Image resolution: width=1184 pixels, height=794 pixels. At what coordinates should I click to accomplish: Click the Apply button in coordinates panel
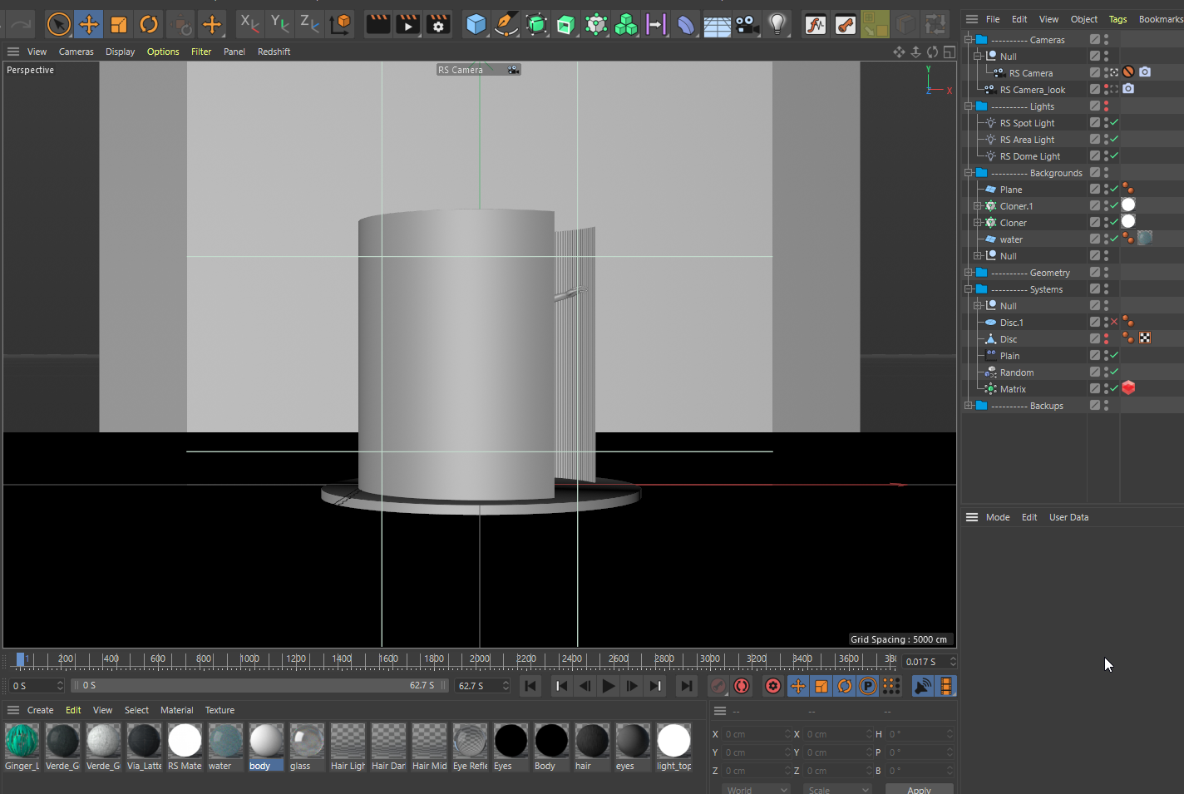pos(919,789)
